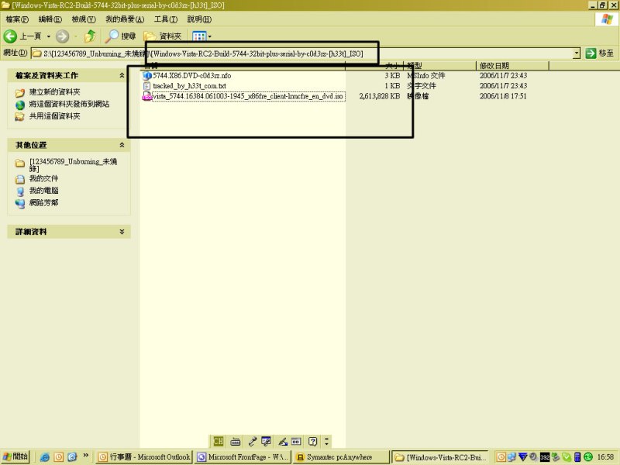Select file 5744.X86.DVD-c0d3rz.nfo
620x465 pixels.
(x=191, y=75)
